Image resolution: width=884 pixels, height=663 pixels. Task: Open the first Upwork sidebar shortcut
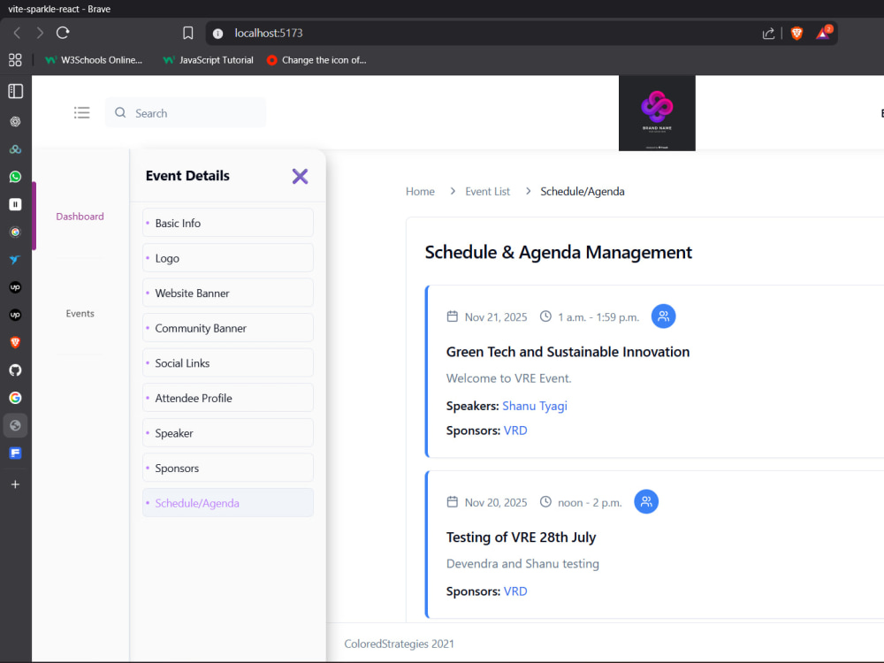click(x=15, y=287)
